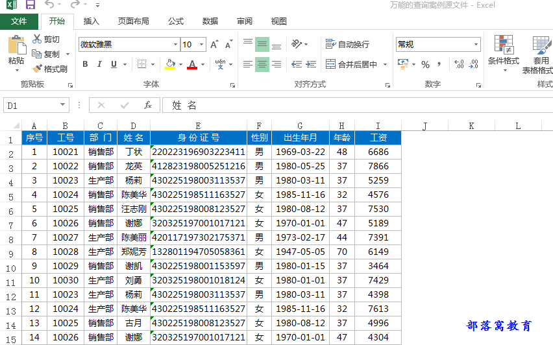The height and width of the screenshot is (345, 553).
Task: Expand the Name Box dropdown
Action: click(x=62, y=104)
